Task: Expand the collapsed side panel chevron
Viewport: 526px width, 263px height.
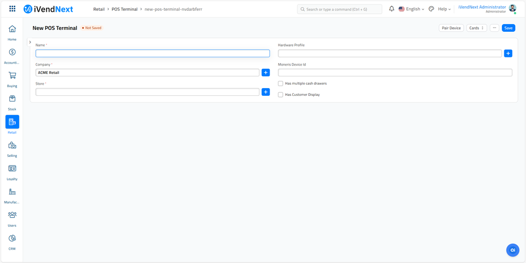Action: click(30, 42)
